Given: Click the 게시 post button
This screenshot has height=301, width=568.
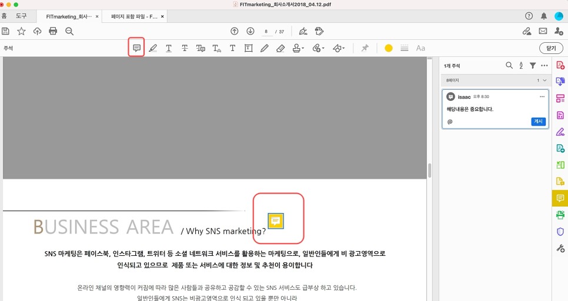Looking at the screenshot, I should 538,121.
